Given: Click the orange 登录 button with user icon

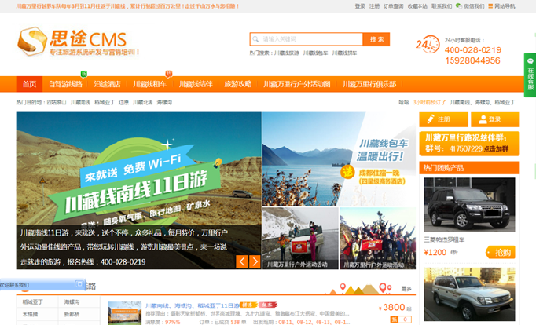Looking at the screenshot, I should [x=494, y=119].
